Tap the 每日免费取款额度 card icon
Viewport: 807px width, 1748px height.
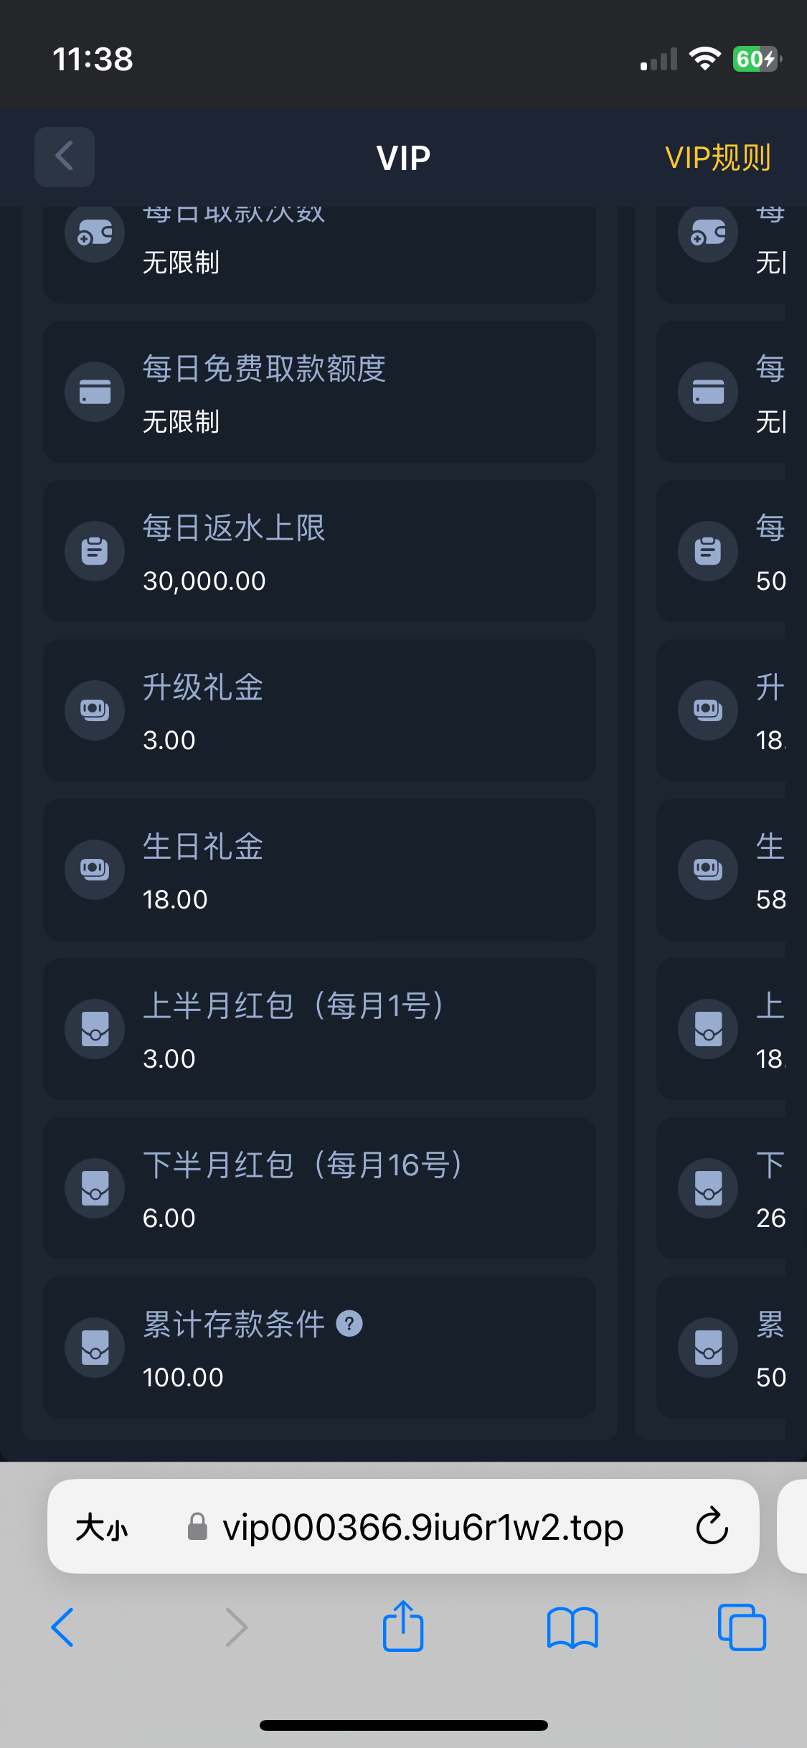(95, 392)
